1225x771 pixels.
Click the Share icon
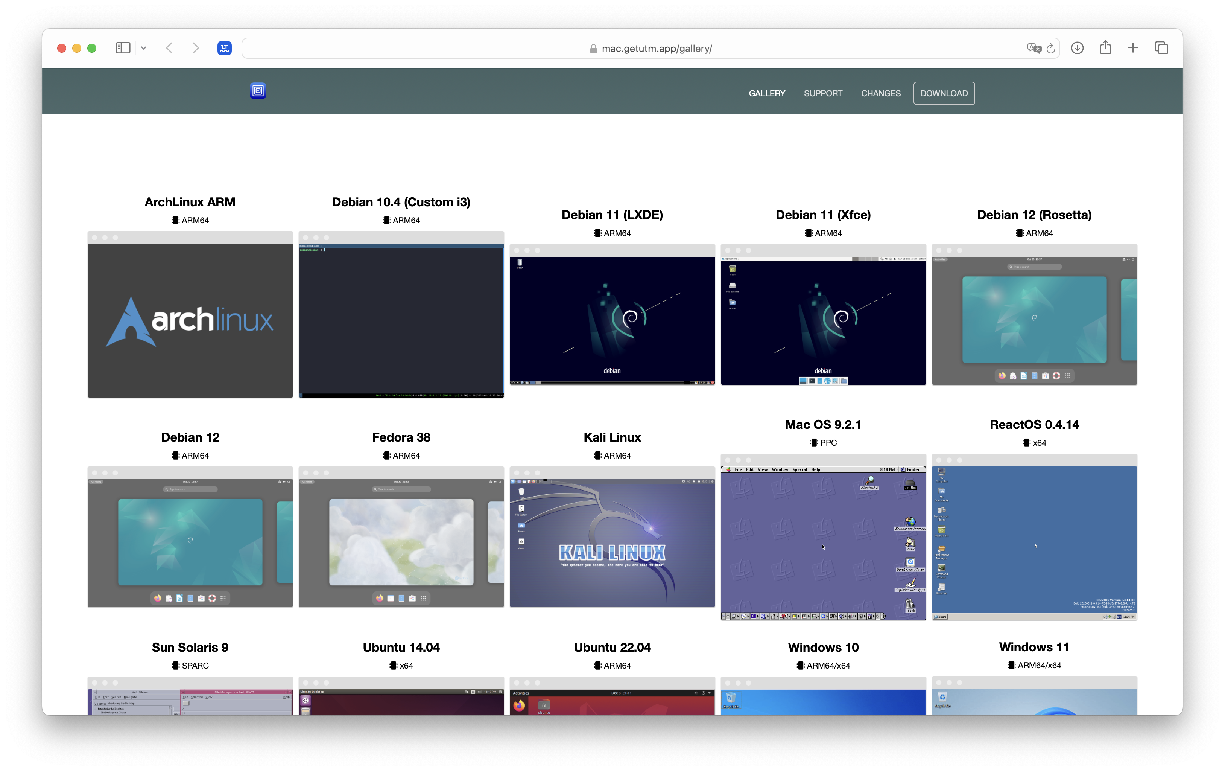tap(1105, 48)
